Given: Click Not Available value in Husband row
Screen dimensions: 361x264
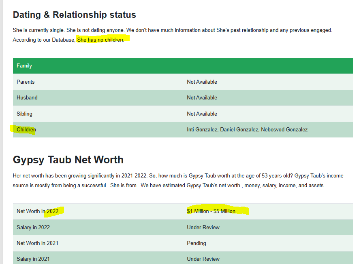Looking at the screenshot, I should 202,98.
